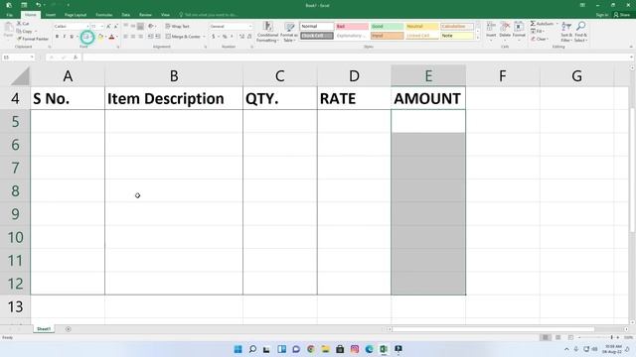Click the Decrease Font Size icon
636x357 pixels.
click(x=115, y=27)
